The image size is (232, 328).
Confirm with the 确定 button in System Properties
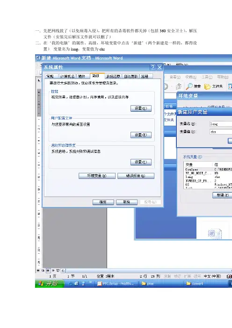[x=103, y=202]
